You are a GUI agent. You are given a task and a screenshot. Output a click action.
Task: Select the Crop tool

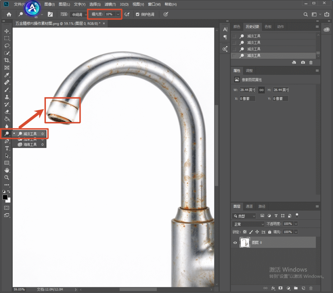tap(7, 60)
